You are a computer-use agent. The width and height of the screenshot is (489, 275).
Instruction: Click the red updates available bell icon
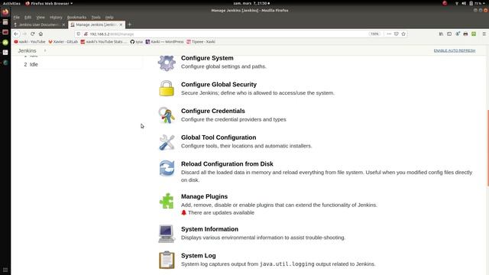[x=183, y=212]
